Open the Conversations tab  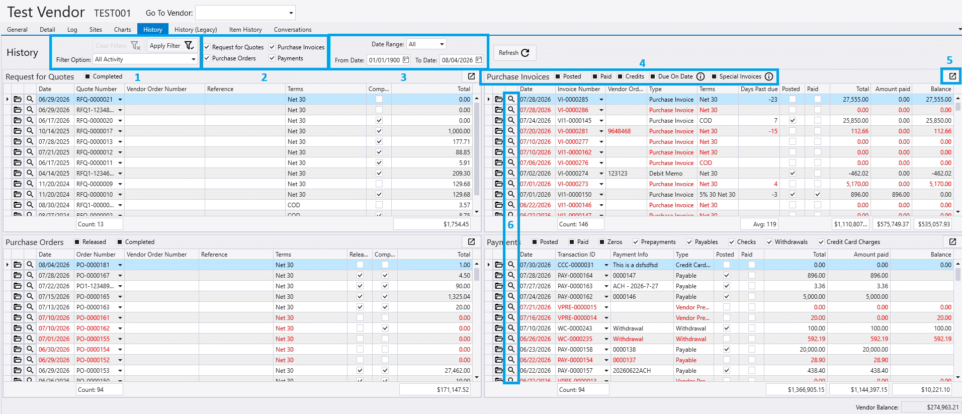click(293, 30)
